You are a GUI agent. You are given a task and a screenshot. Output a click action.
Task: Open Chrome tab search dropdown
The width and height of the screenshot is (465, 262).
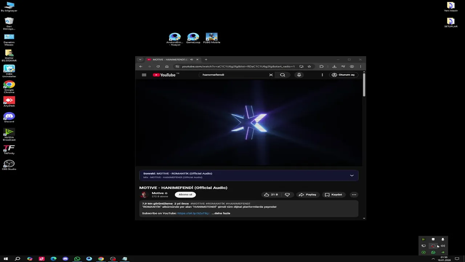[140, 60]
